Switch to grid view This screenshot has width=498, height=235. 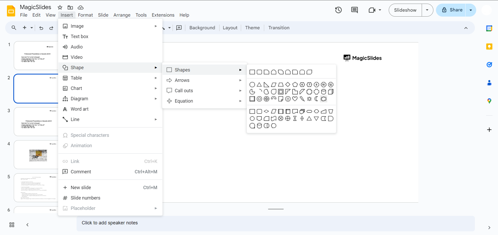(x=12, y=225)
